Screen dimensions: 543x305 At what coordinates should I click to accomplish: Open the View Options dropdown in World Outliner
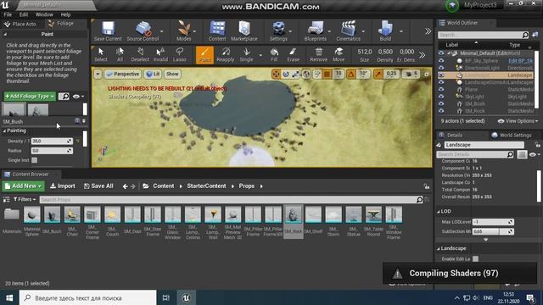click(518, 121)
